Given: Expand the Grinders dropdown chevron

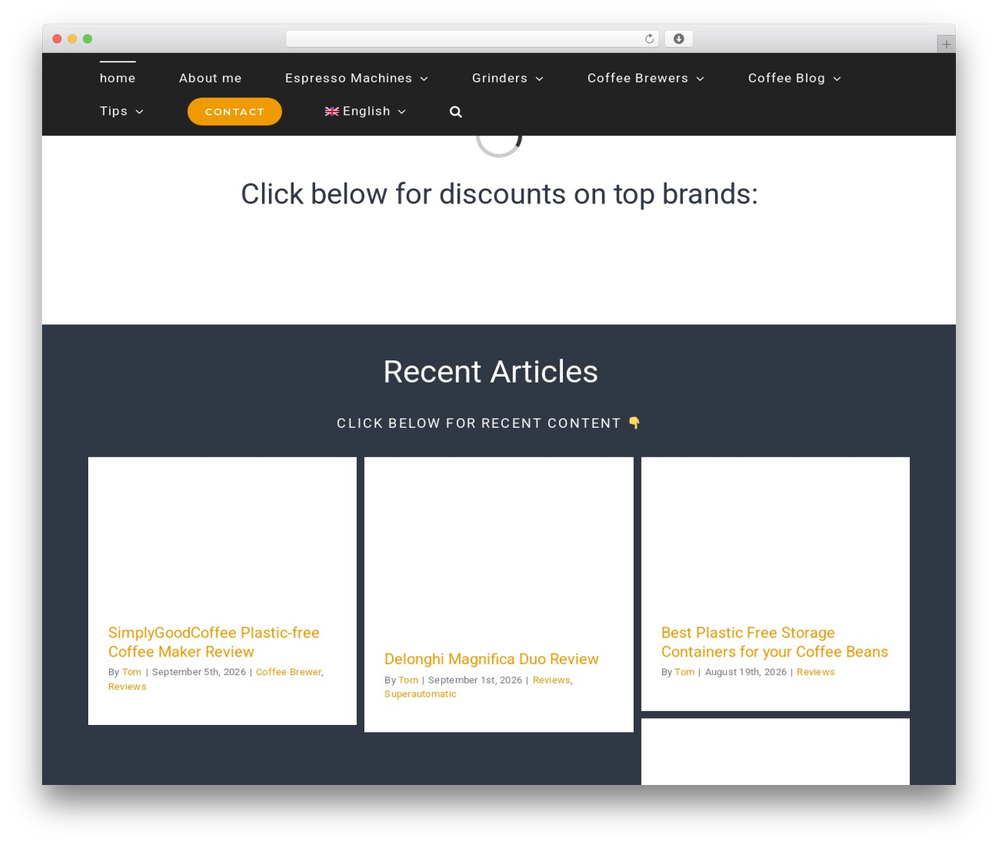Looking at the screenshot, I should 540,79.
